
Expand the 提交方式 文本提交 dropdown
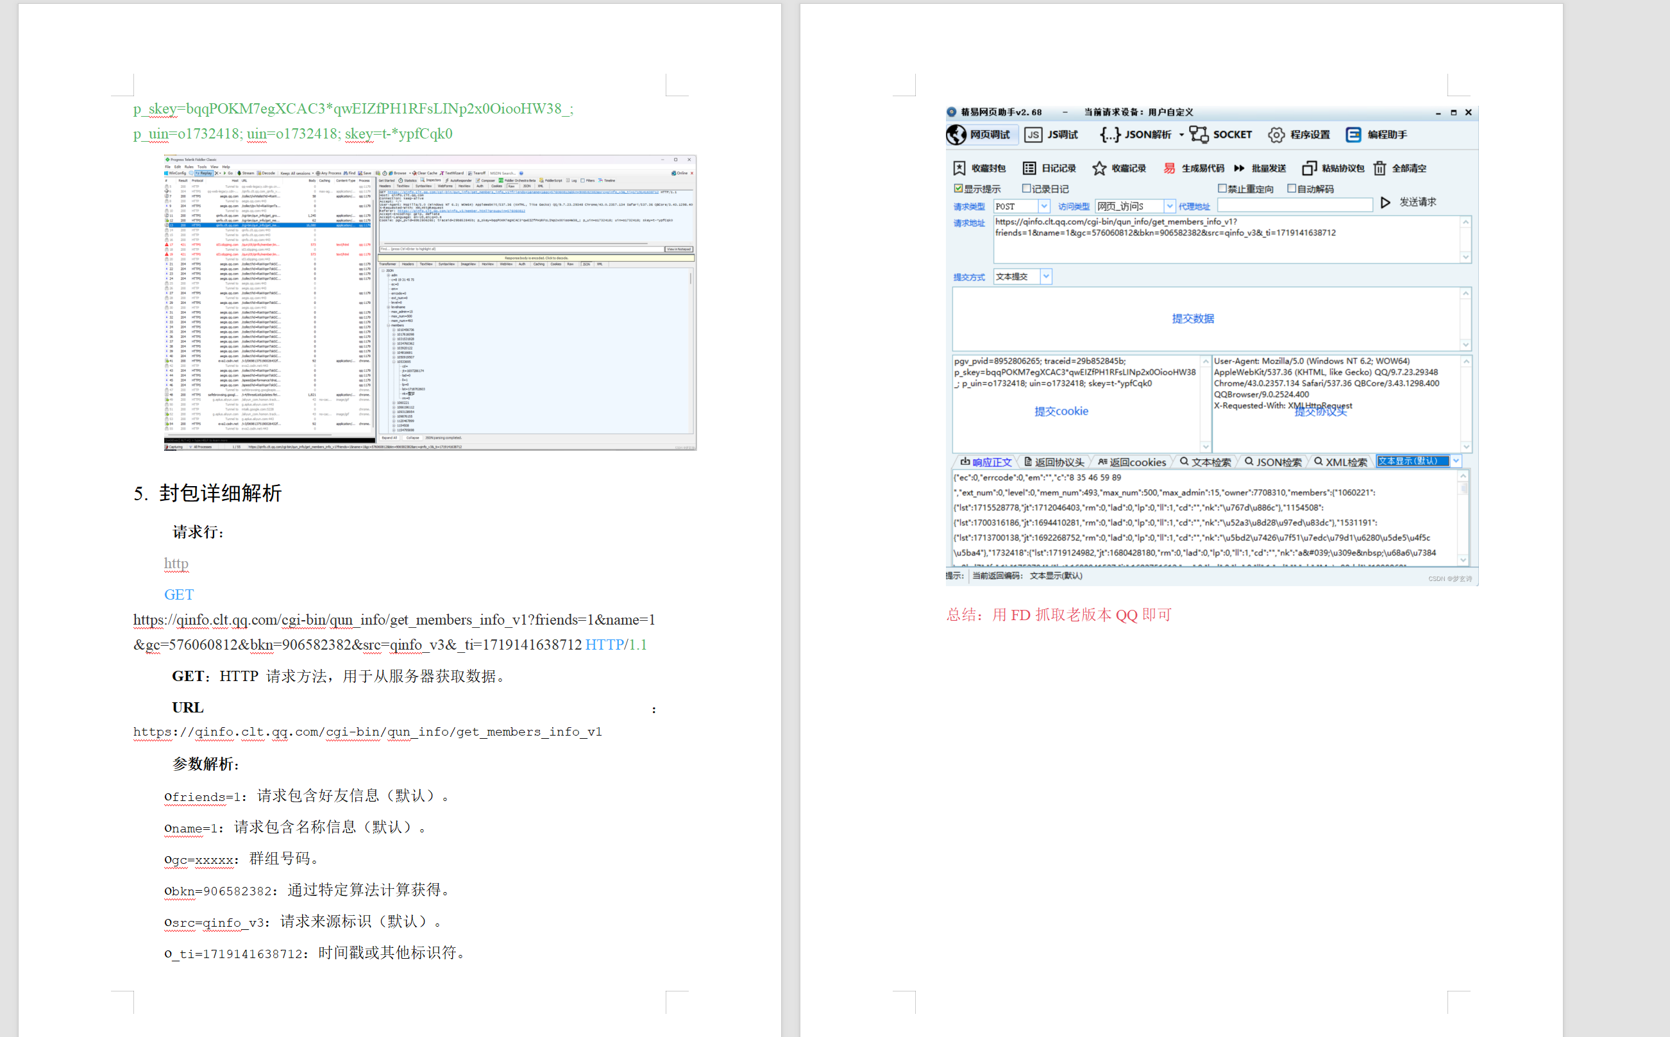(x=1046, y=276)
